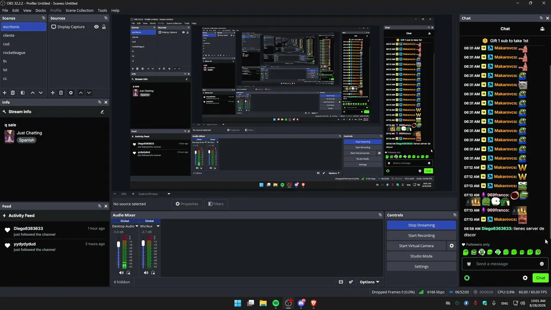
Task: Mute the Mic/Aux channel
Action: pos(146,273)
